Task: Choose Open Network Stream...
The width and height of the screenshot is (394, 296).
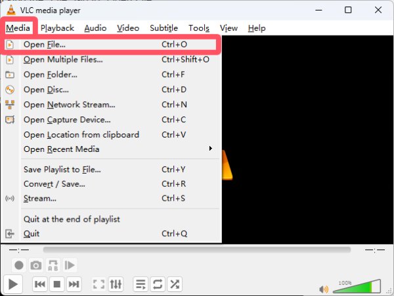Action: coord(111,105)
